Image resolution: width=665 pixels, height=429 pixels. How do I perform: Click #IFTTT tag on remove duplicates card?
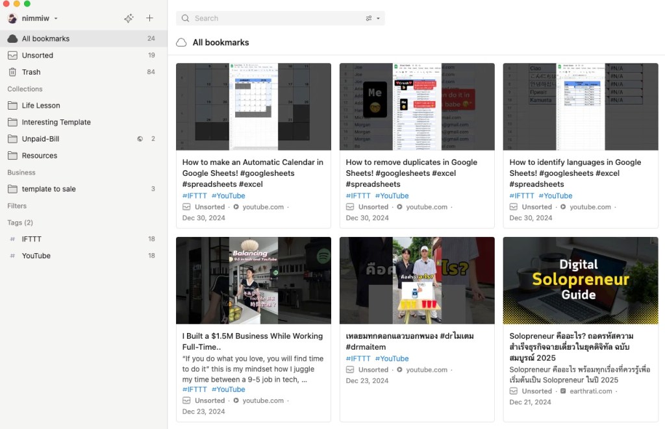pos(358,196)
